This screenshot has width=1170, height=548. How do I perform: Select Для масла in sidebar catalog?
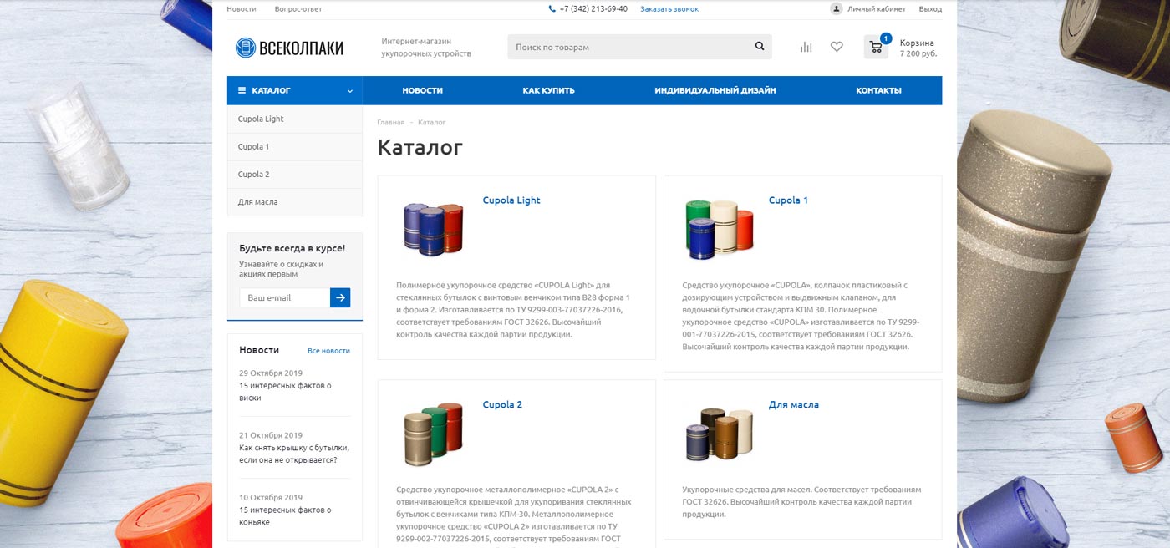pos(294,202)
